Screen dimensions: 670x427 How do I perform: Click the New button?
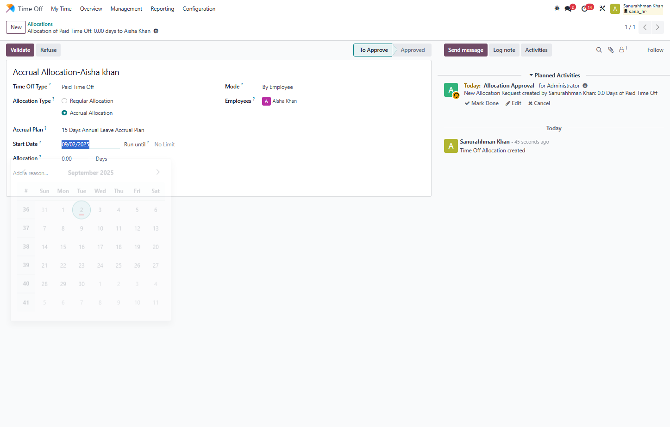[16, 27]
